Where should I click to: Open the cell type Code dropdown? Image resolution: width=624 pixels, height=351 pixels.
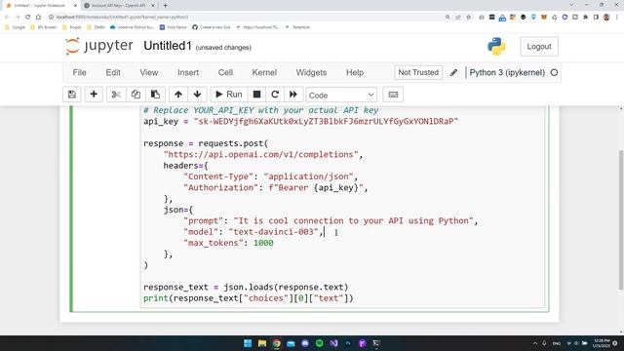(x=341, y=96)
